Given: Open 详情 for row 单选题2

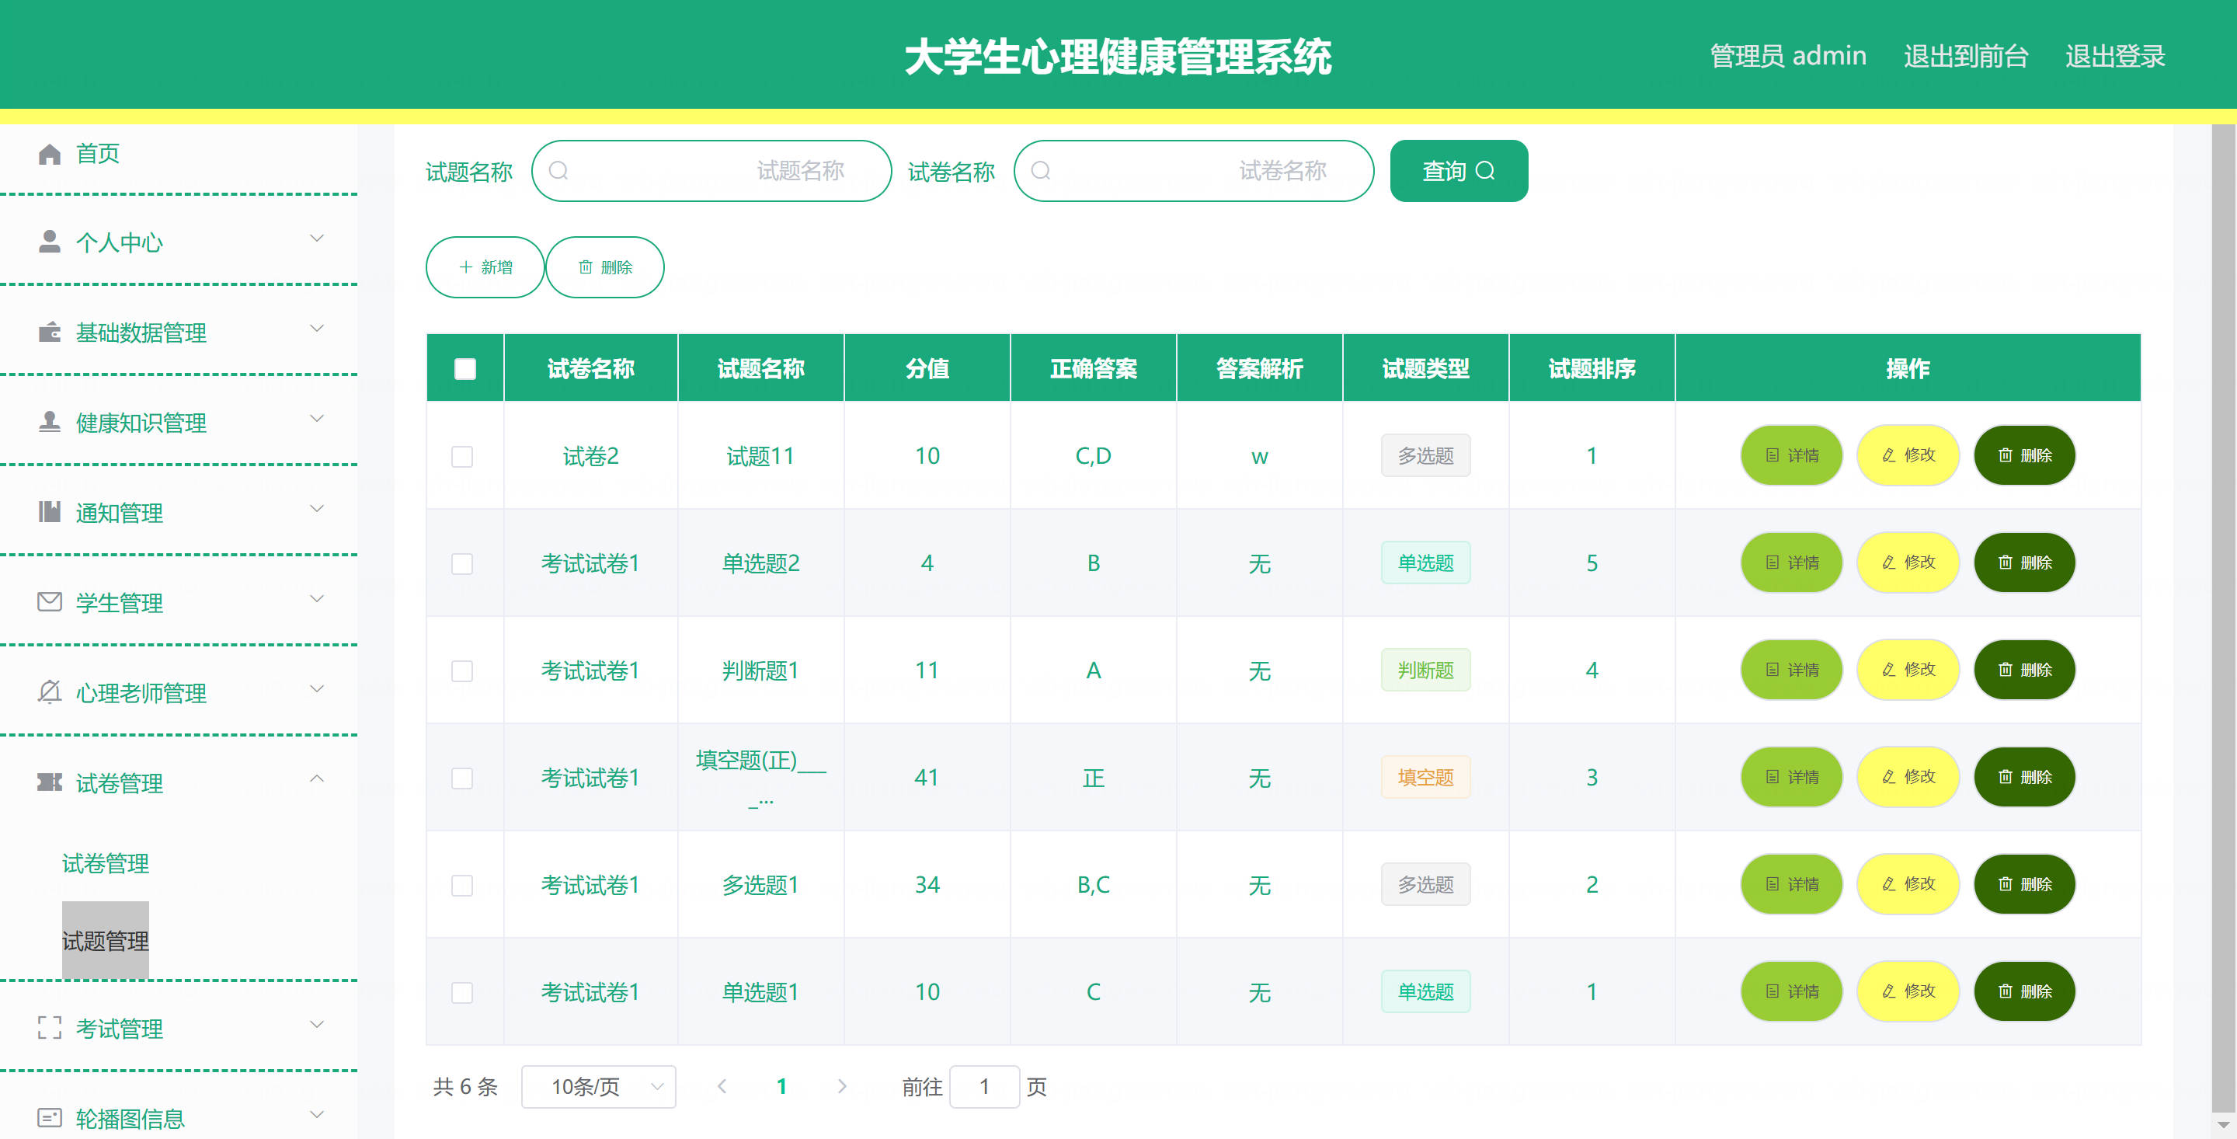Looking at the screenshot, I should (x=1791, y=563).
